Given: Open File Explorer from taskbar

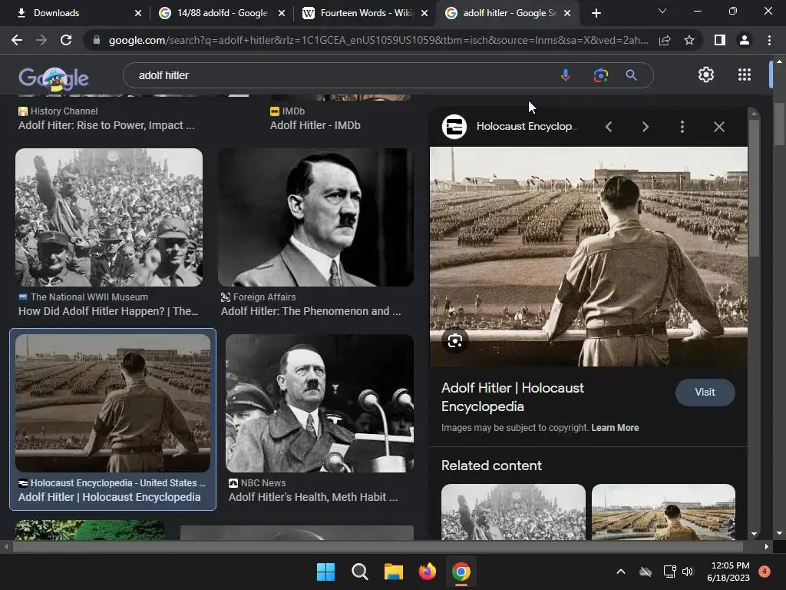Looking at the screenshot, I should tap(394, 572).
